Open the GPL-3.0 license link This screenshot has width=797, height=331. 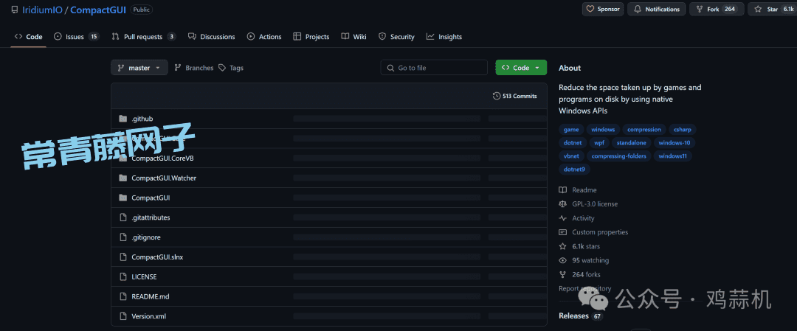589,204
